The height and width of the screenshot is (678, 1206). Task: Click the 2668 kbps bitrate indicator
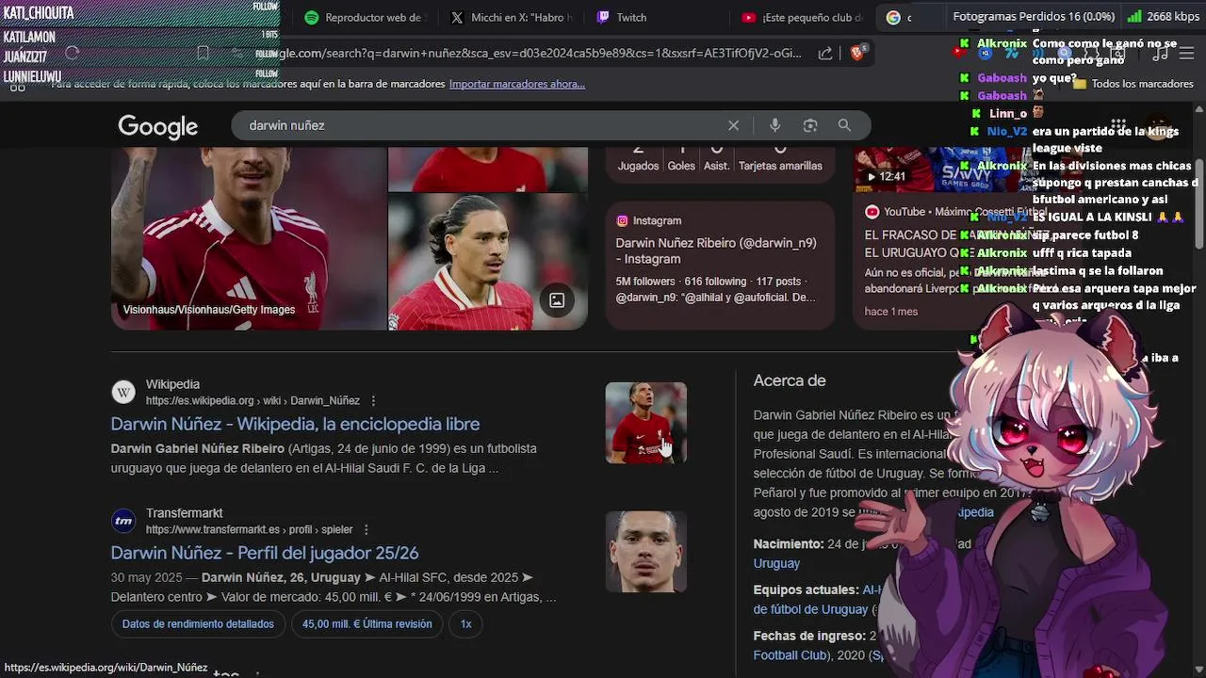click(x=1164, y=17)
